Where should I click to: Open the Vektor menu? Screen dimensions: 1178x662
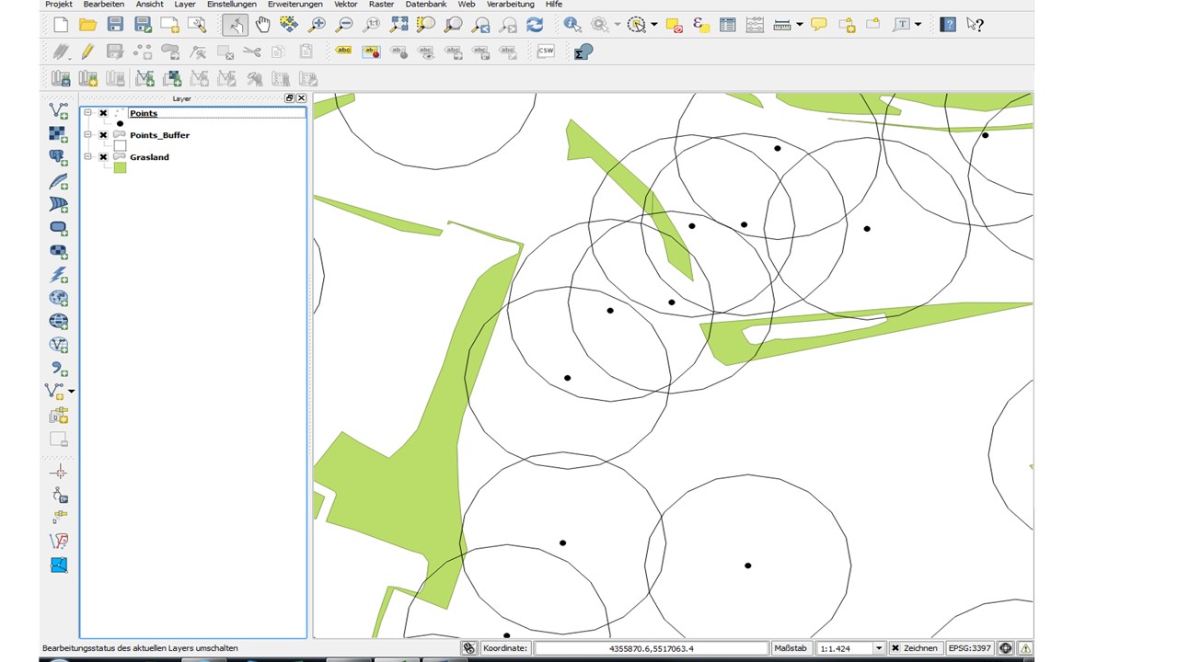346,5
